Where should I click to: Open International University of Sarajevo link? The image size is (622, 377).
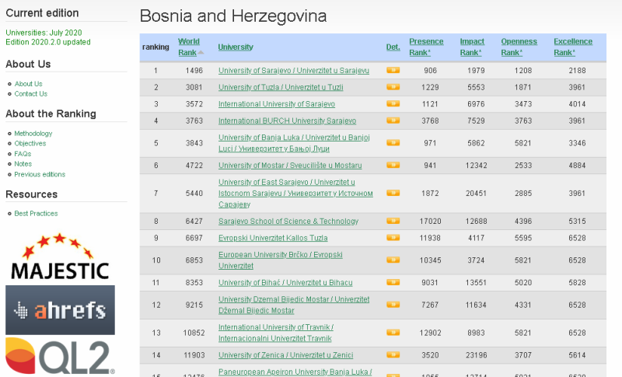[277, 103]
